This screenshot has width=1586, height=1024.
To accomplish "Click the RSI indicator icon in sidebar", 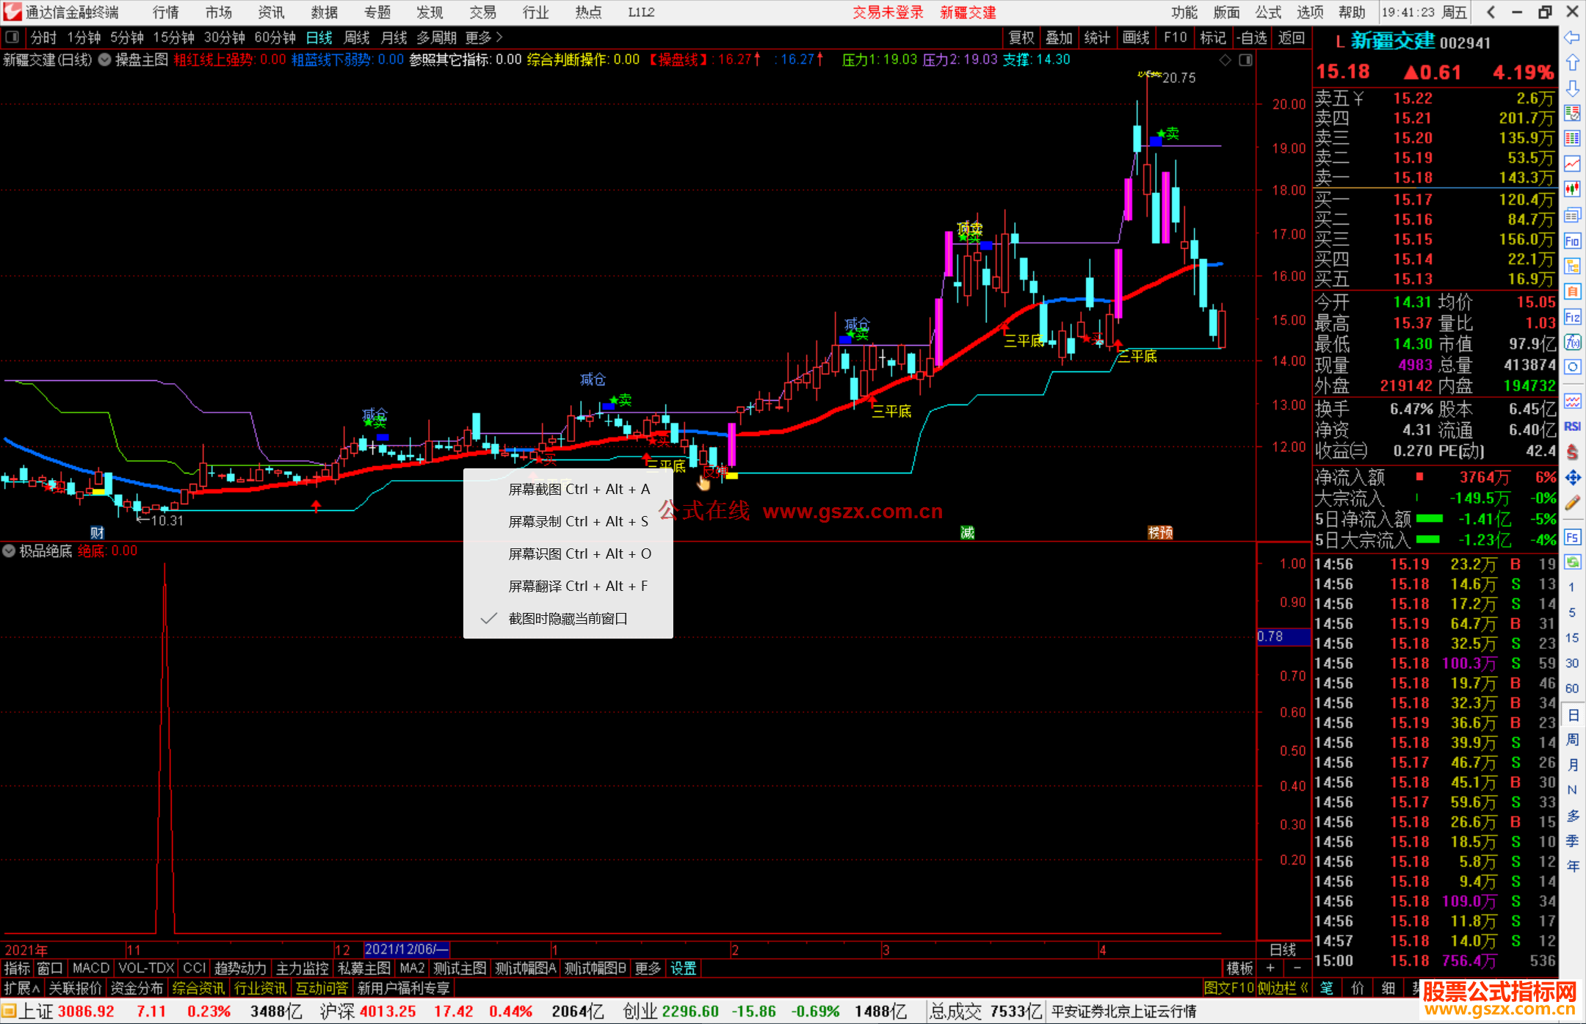I will coord(1572,426).
